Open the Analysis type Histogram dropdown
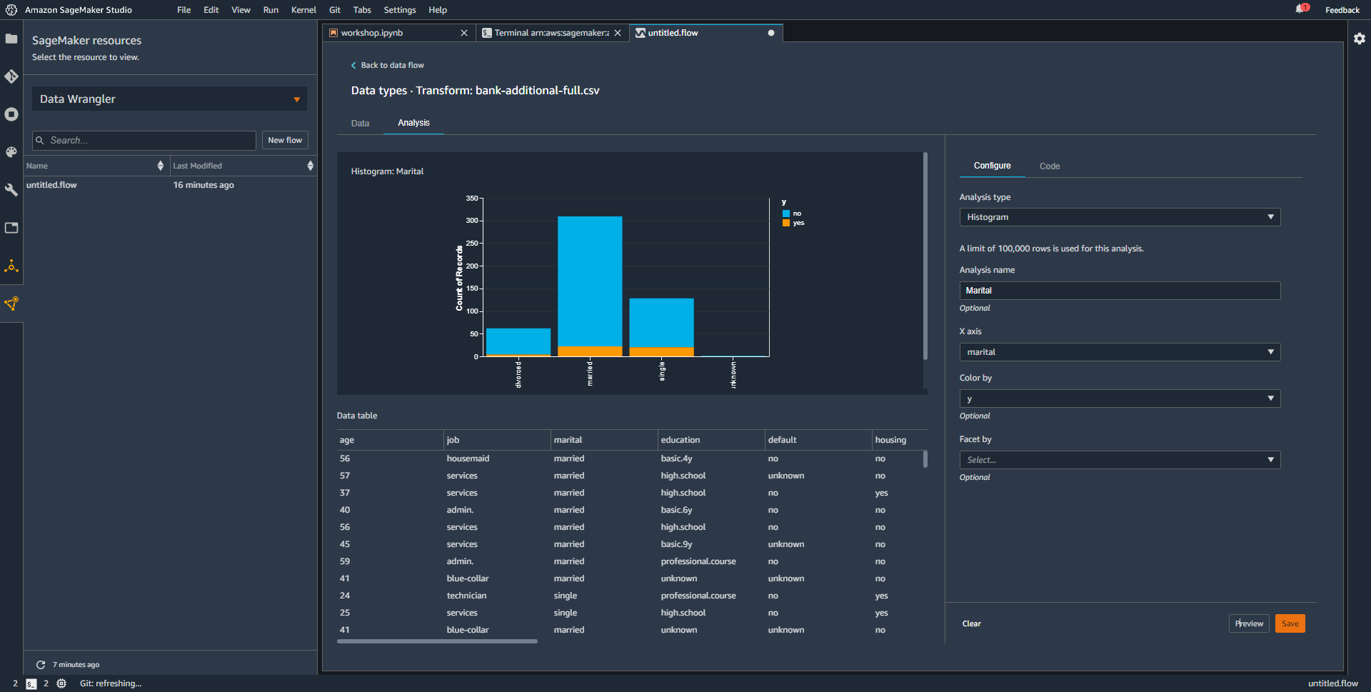The image size is (1371, 692). 1120,217
